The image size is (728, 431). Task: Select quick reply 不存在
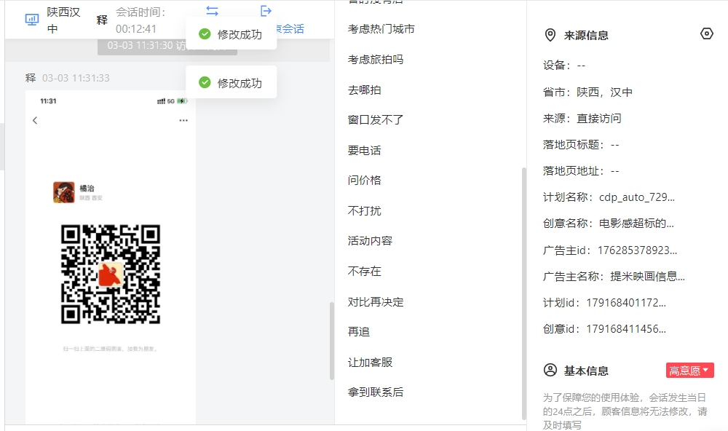[x=365, y=272]
